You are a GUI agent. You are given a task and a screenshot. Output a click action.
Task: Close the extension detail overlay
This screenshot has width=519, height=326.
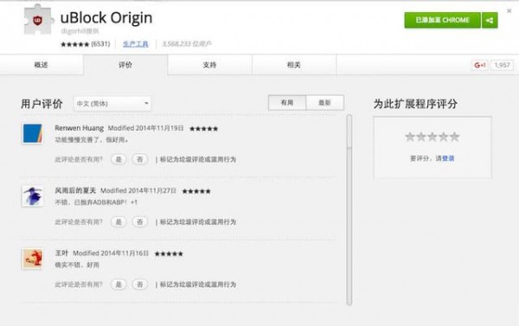click(x=509, y=11)
